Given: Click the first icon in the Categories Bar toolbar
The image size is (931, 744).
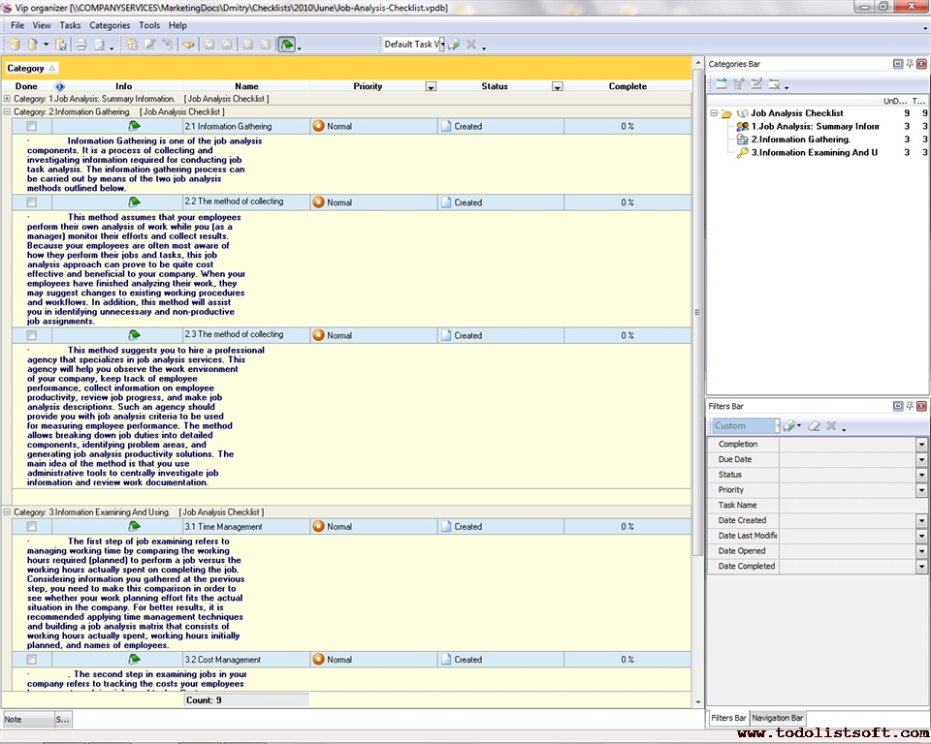Looking at the screenshot, I should point(721,85).
